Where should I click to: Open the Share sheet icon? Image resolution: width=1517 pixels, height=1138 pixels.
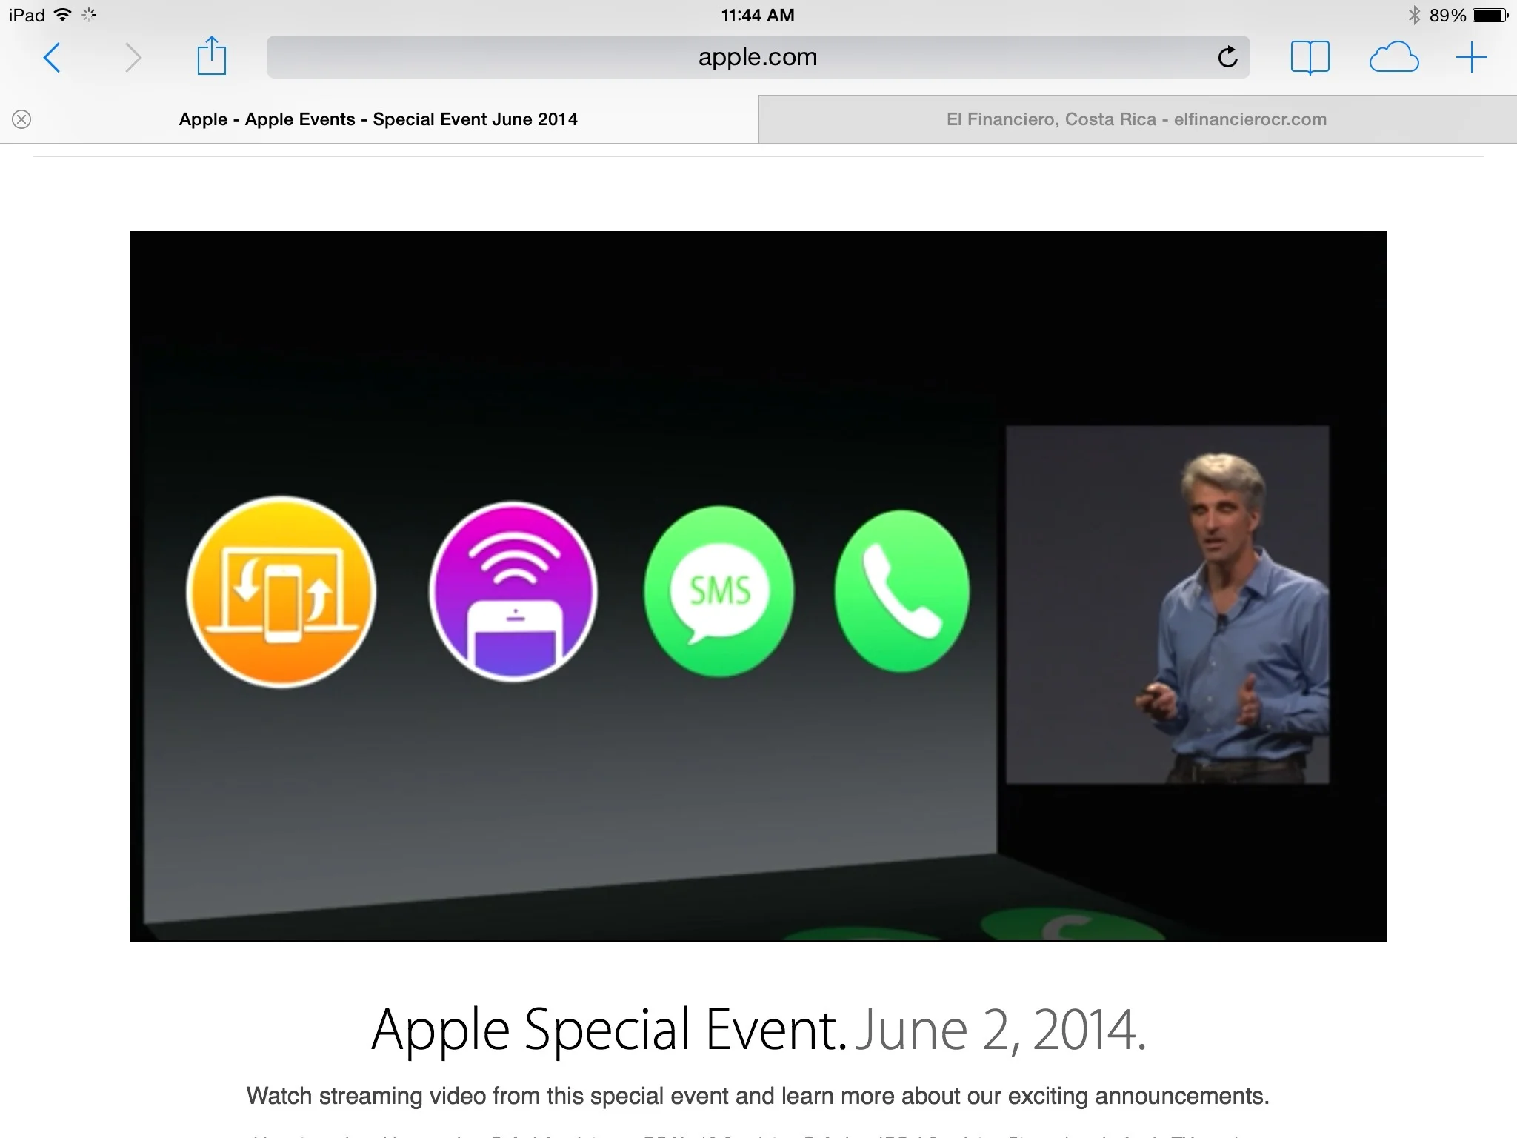pyautogui.click(x=212, y=56)
